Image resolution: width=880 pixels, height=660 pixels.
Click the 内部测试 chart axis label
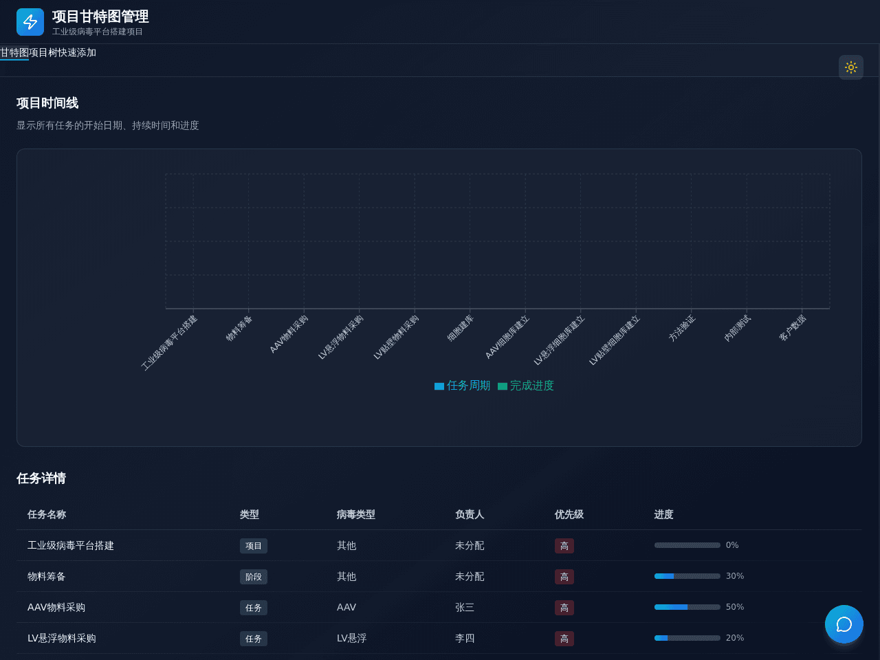tap(737, 328)
